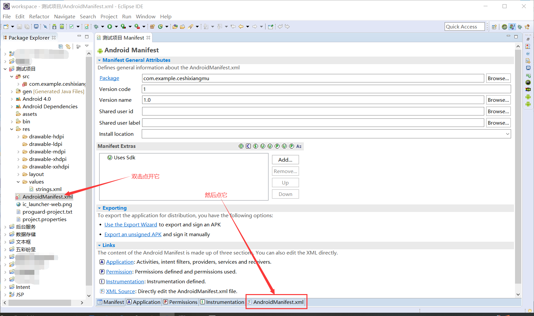Expand the layout folder under res

[19, 174]
